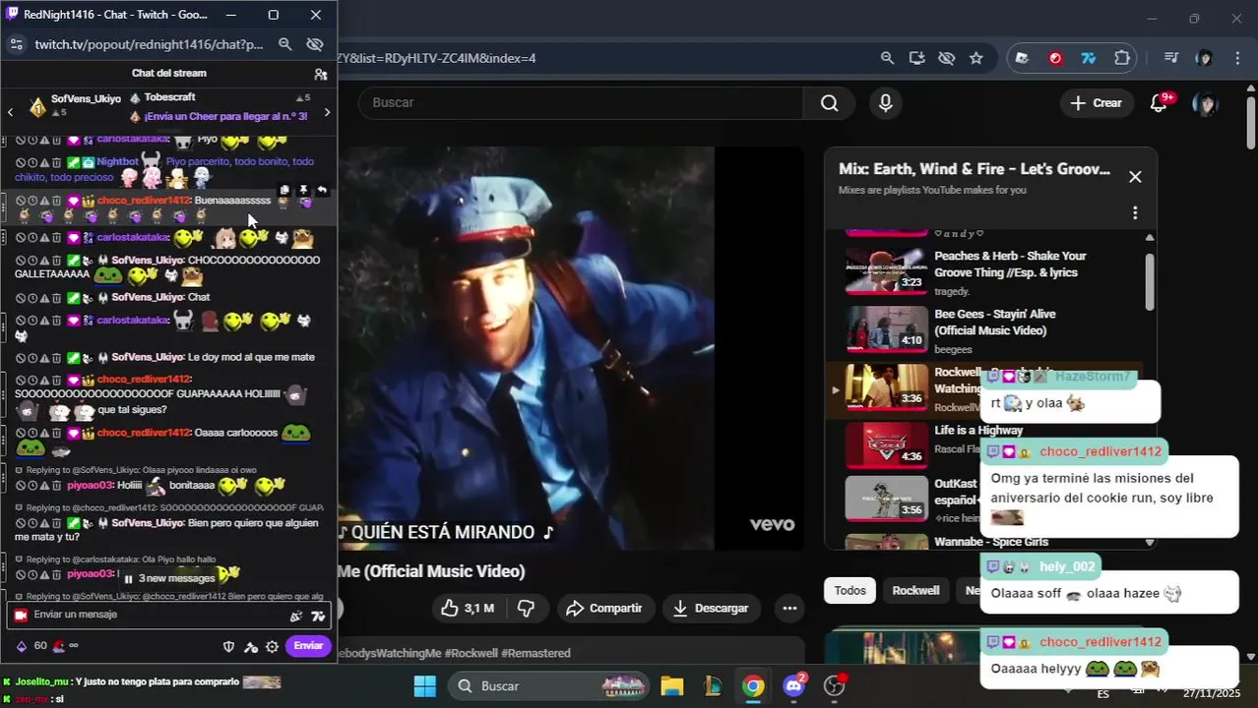Open the moderator sword tools icon in chat

pos(251,646)
